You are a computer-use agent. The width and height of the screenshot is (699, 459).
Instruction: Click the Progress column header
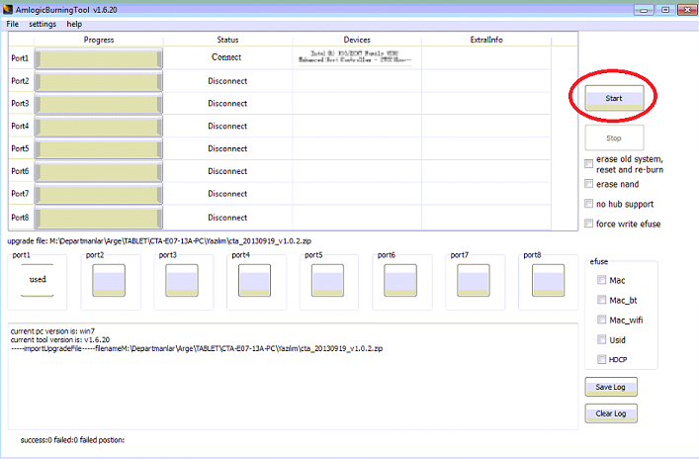click(x=99, y=40)
